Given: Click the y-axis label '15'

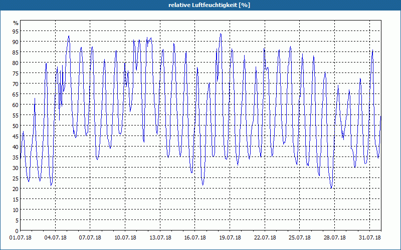Looking at the screenshot, I should tap(16, 199).
